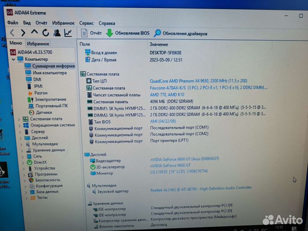Click the Значение column header
This screenshot has height=231, width=308.
click(x=159, y=44)
